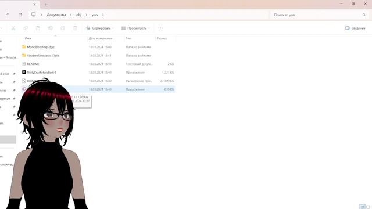
Task: Click the Share icon in toolbar
Action: click(63, 28)
